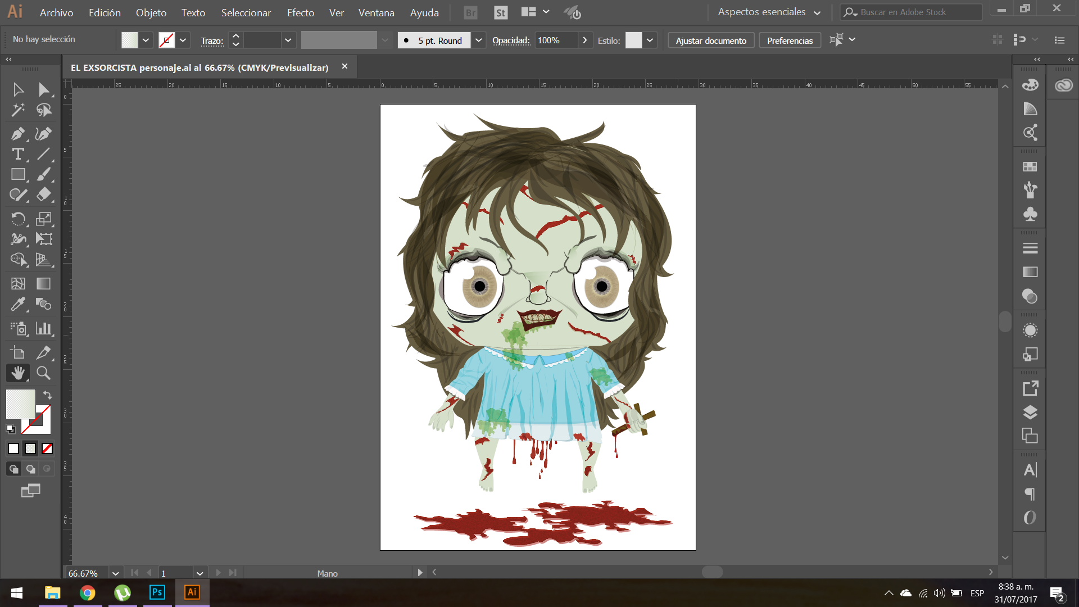The image size is (1079, 607).
Task: Select the Column Graph tool
Action: (x=44, y=328)
